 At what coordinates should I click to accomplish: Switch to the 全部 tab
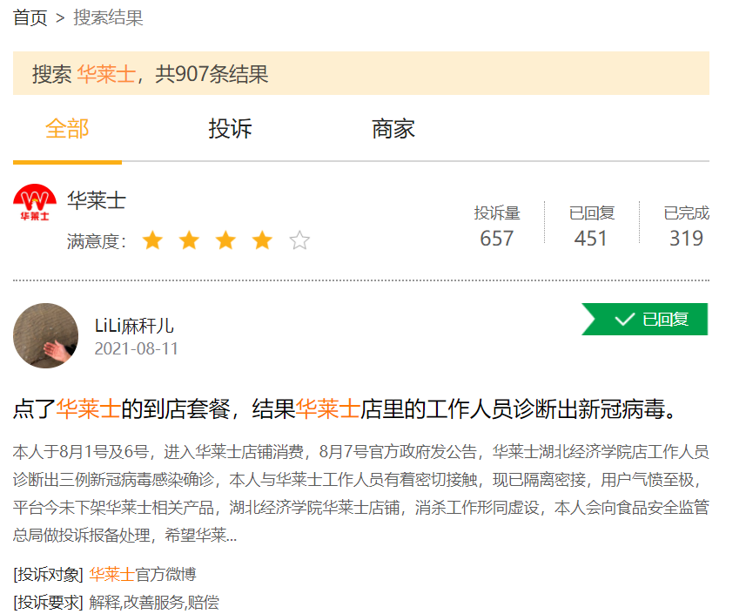67,129
